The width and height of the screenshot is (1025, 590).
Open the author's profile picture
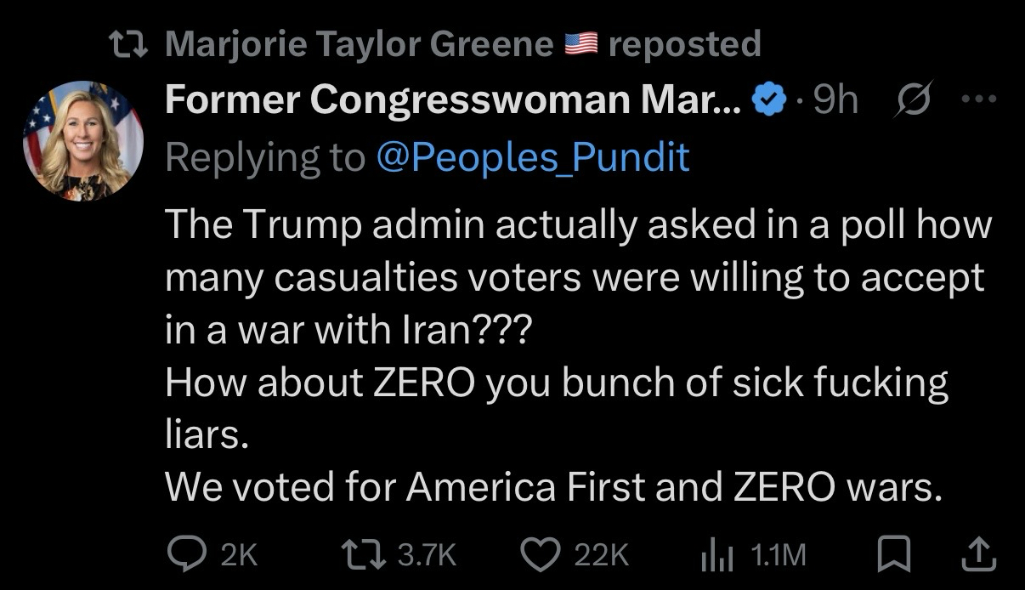83,140
